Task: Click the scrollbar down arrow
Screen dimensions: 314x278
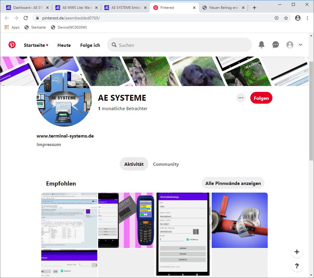Action: pyautogui.click(x=311, y=275)
